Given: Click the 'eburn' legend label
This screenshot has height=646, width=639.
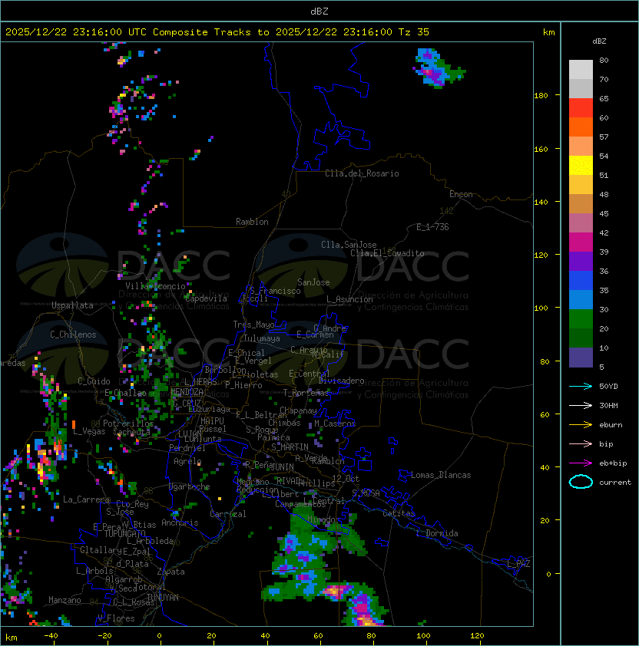Looking at the screenshot, I should click(611, 425).
